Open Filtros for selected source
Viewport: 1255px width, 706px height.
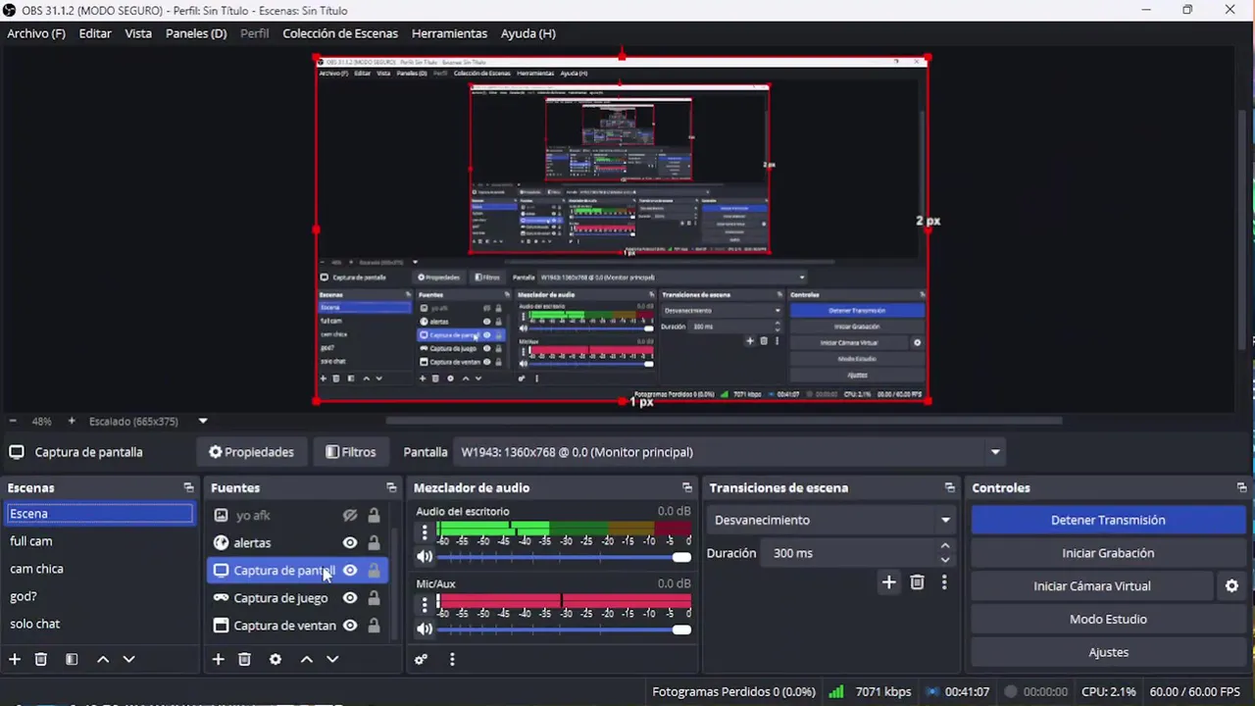point(350,452)
